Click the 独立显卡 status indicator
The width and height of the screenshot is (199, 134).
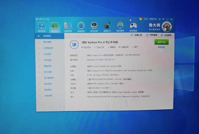coord(86,47)
